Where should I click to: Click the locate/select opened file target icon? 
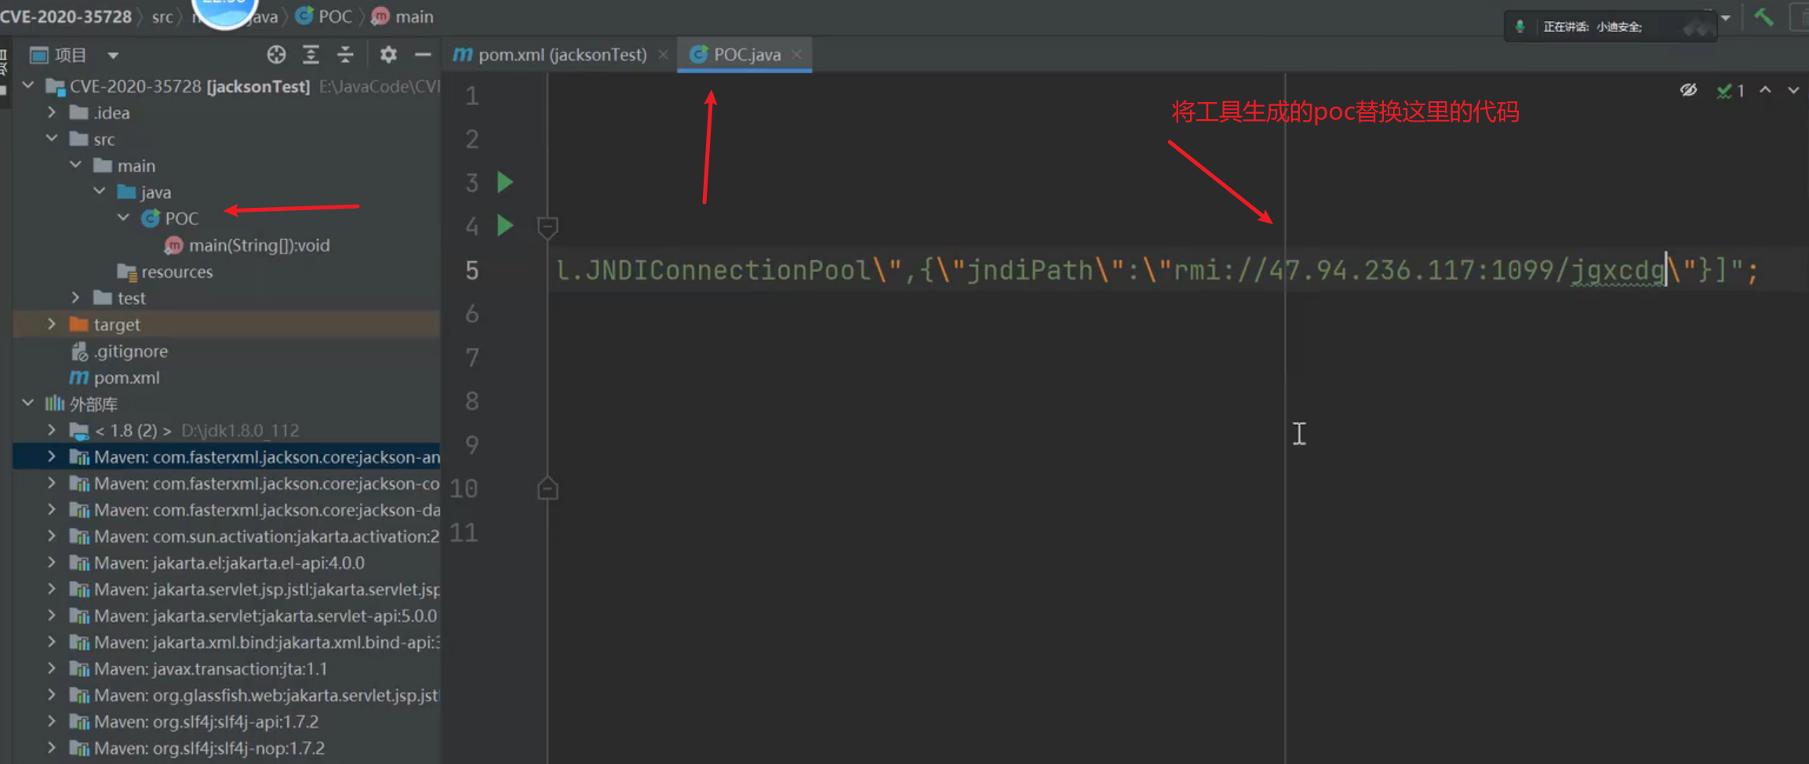click(x=276, y=55)
